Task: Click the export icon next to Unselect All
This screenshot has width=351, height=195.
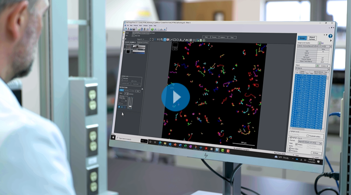Action: click(x=317, y=65)
